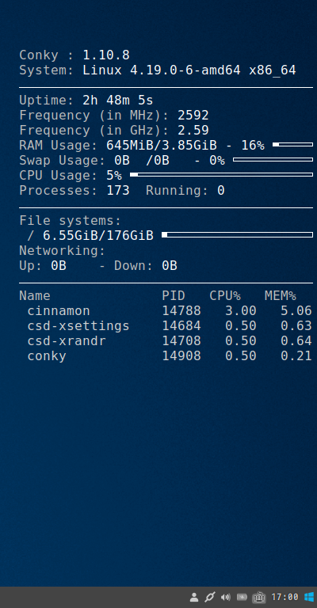Click the RAM percentage 16%
Screen dimensions: 317x608
pos(253,146)
